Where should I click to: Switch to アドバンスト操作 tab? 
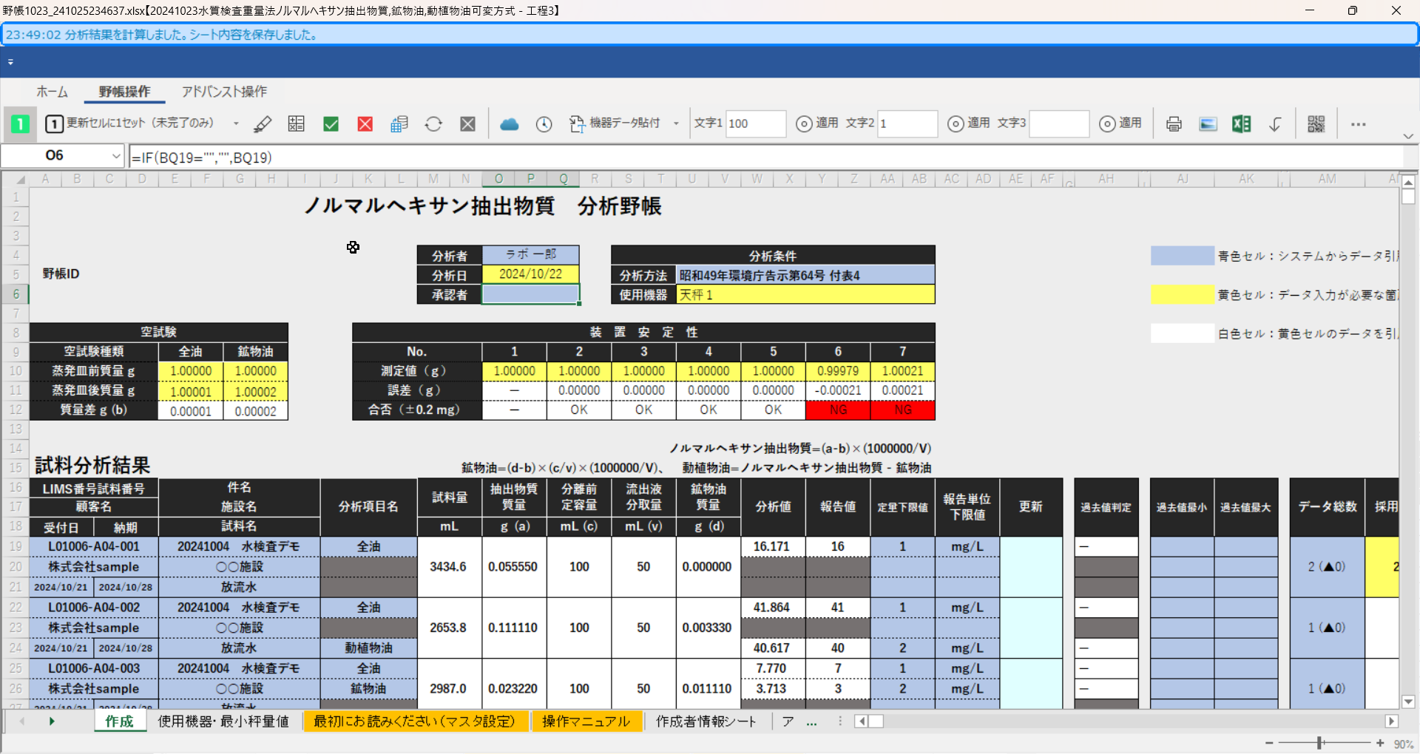tap(224, 92)
